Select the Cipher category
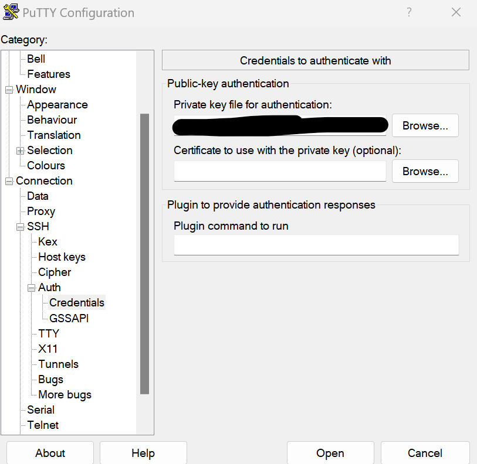This screenshot has width=477, height=464. point(55,272)
